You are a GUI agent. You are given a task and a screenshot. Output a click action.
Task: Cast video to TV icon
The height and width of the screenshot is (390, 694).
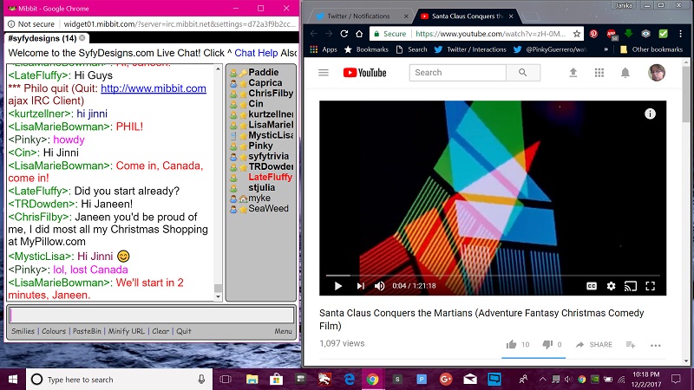pos(631,286)
